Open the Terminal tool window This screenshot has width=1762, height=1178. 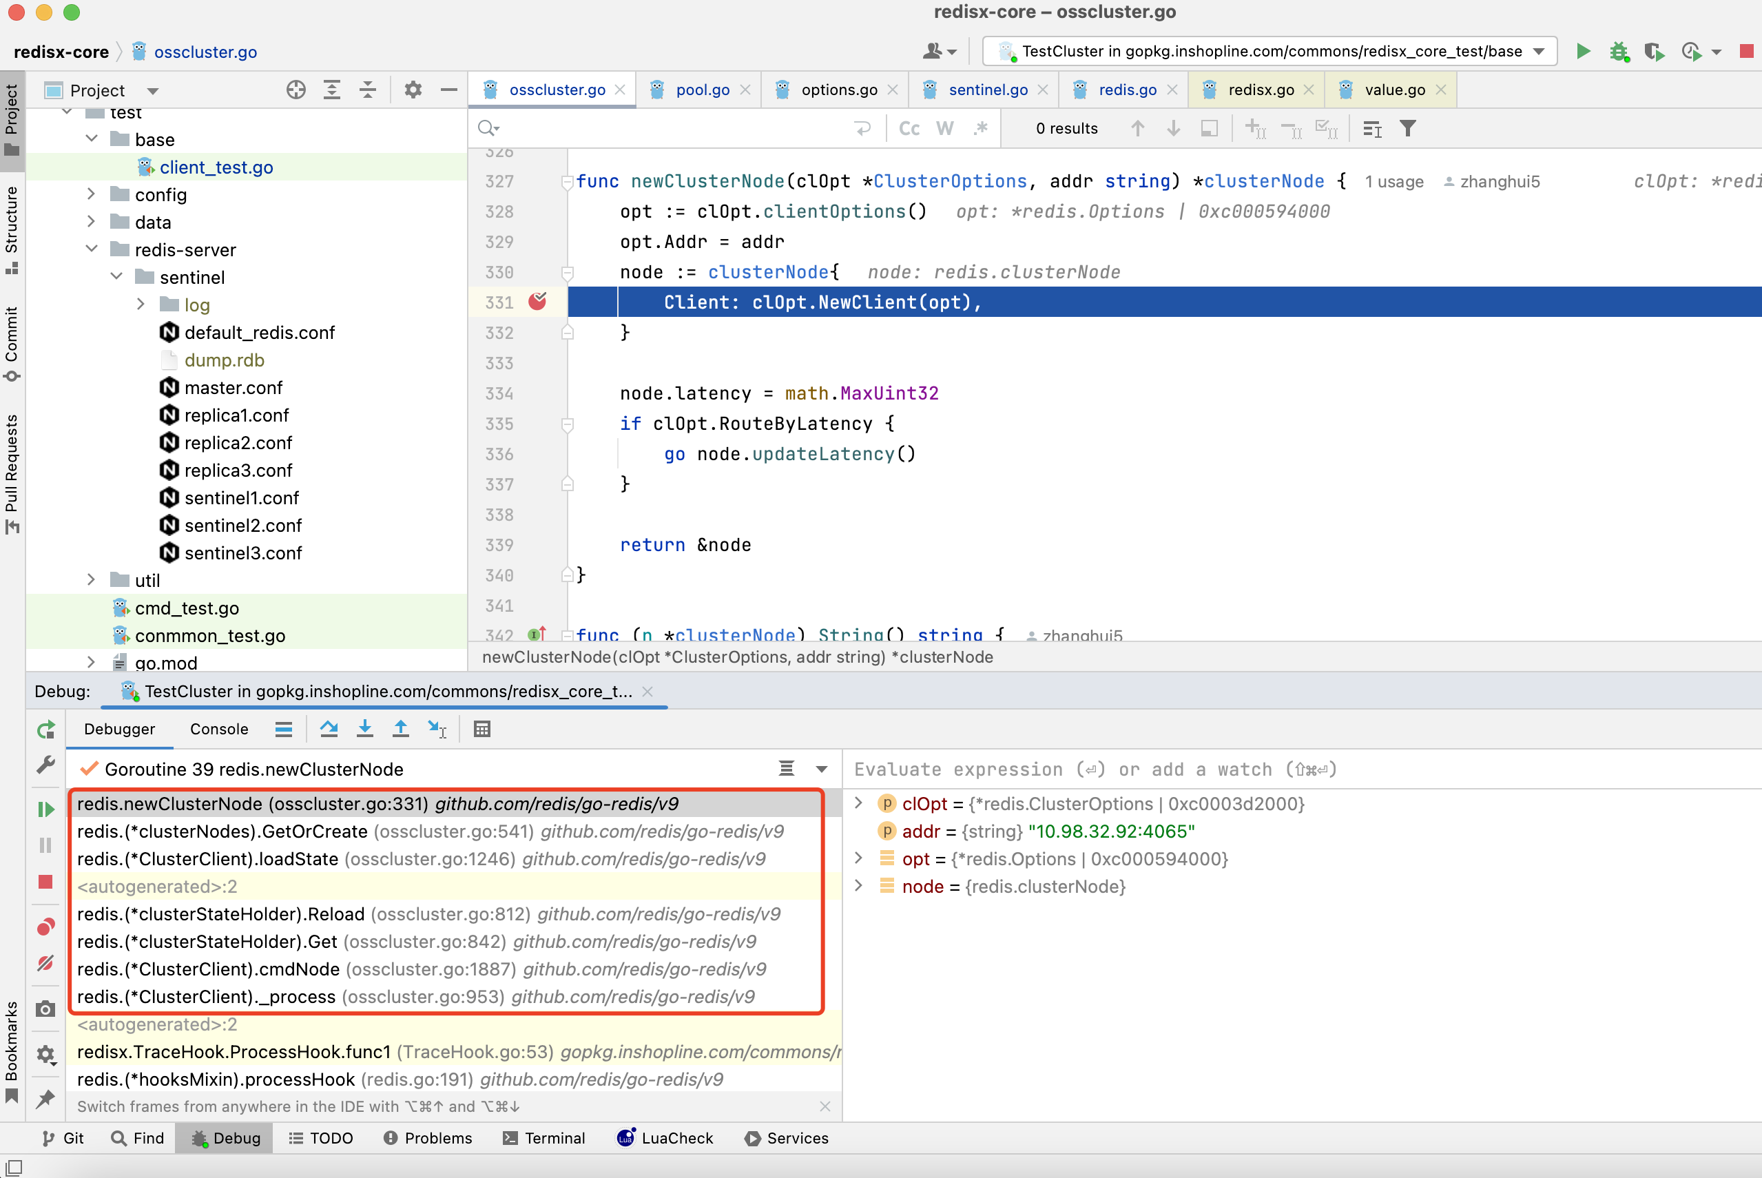pos(545,1138)
